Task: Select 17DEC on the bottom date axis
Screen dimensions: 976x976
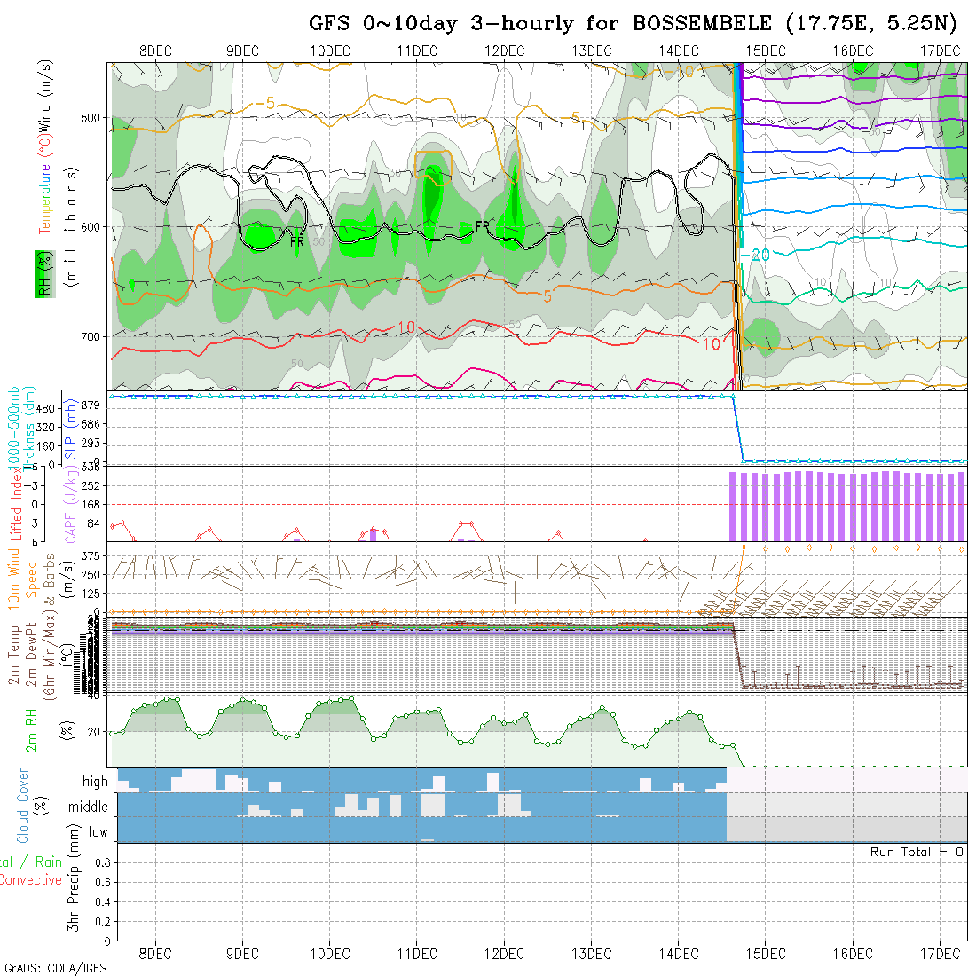Action: click(x=940, y=954)
